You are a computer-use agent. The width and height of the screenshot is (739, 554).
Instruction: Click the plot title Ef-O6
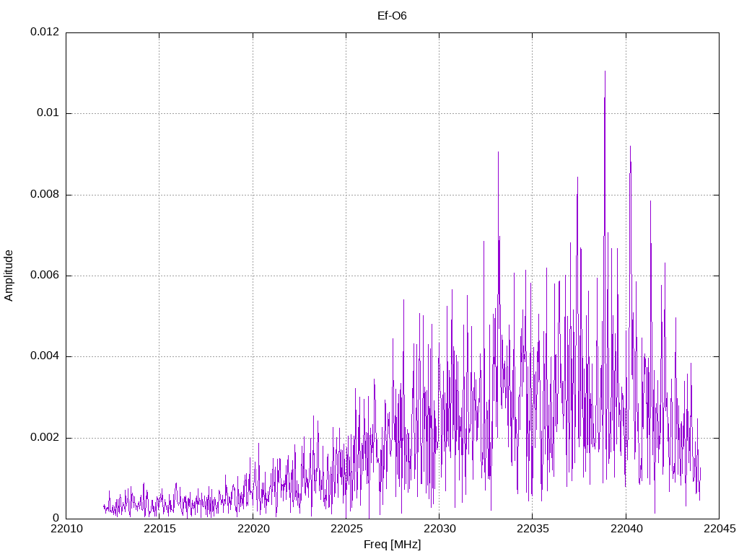[x=392, y=16]
